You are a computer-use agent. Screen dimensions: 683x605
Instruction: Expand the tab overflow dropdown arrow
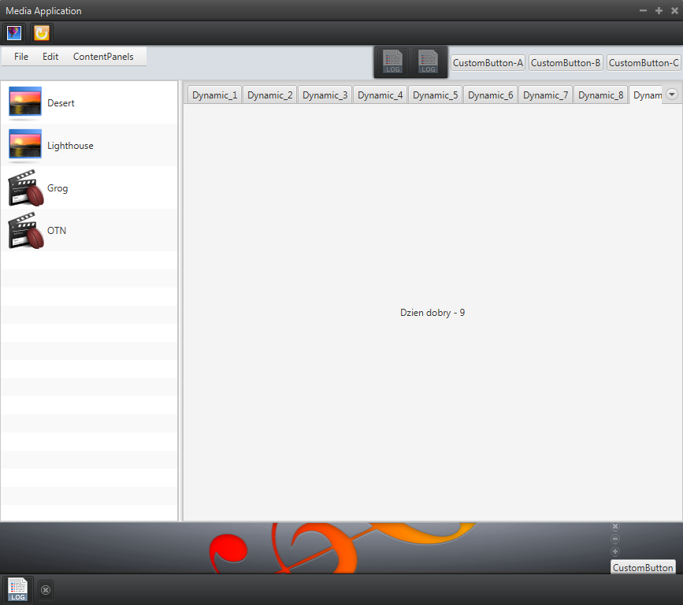[x=672, y=94]
